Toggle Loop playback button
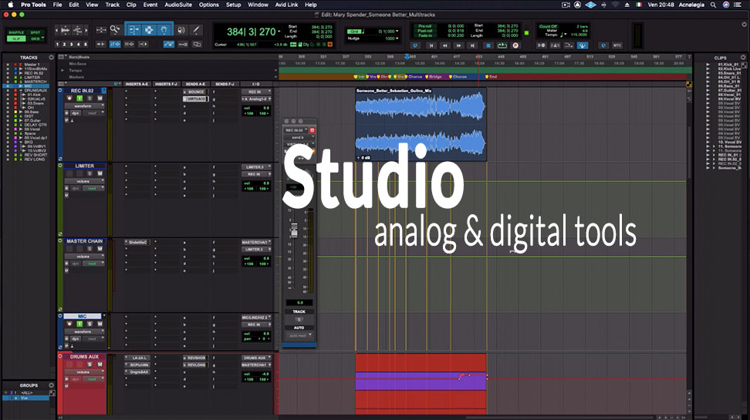750x420 pixels. (502, 45)
